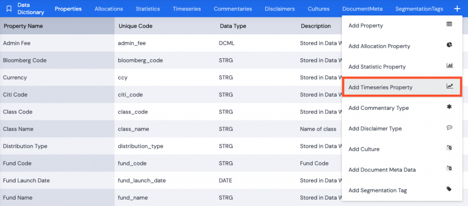Click the bar chart icon for Statistic Property
The image size is (468, 206).
(x=450, y=66)
